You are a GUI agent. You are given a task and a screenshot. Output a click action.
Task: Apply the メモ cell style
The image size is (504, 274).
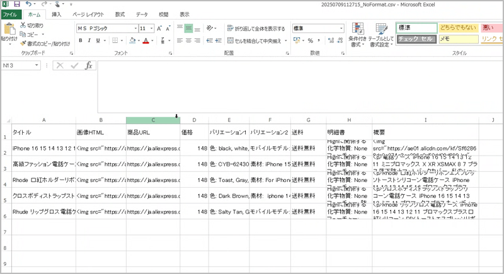[458, 39]
